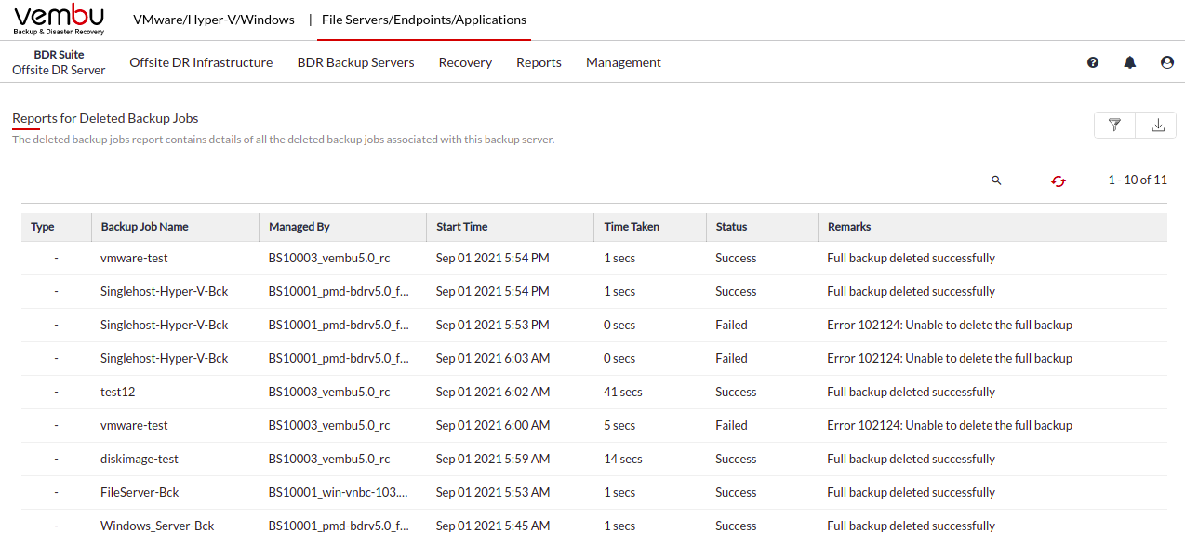Select File Servers/Endpoints/Applications tab
Image resolution: width=1185 pixels, height=533 pixels.
coord(424,20)
